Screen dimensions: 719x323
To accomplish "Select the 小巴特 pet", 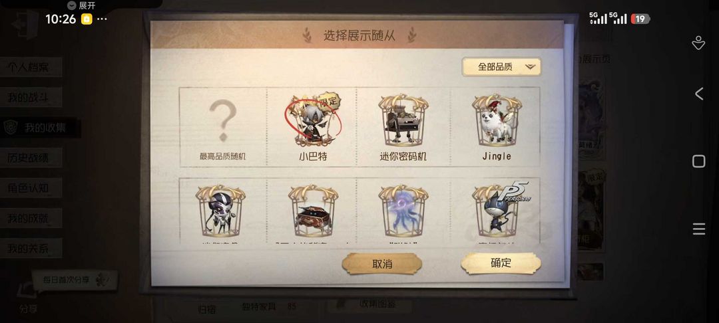I will point(313,127).
